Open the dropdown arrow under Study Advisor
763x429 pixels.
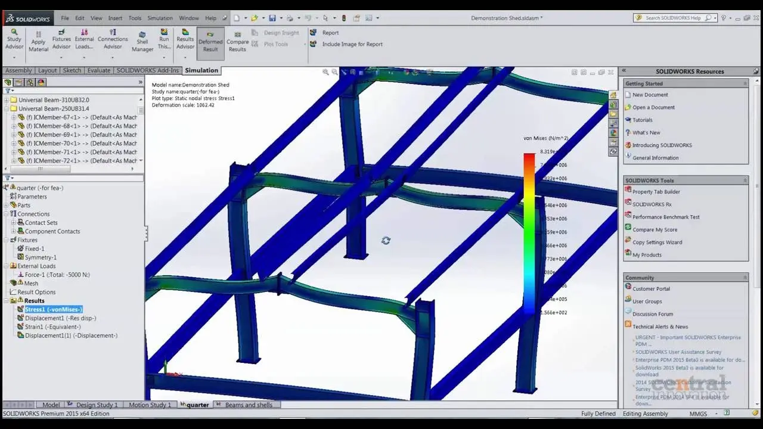14,58
